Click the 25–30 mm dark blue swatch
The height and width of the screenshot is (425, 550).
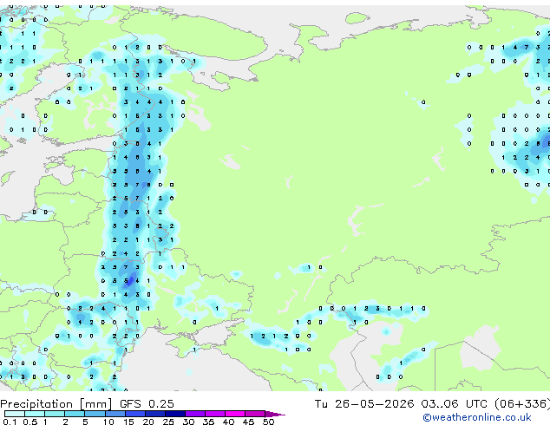point(174,414)
